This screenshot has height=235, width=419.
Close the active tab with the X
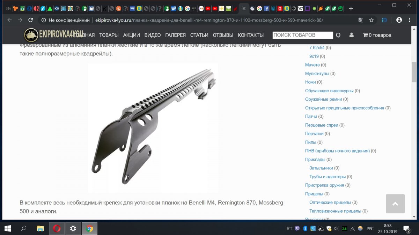(x=244, y=8)
